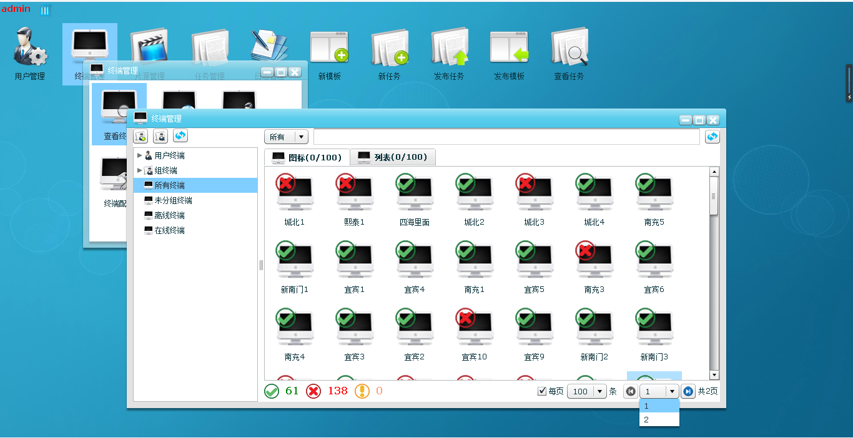853x438 pixels.
Task: Expand the 组终端 tree node arrow
Action: pos(140,170)
